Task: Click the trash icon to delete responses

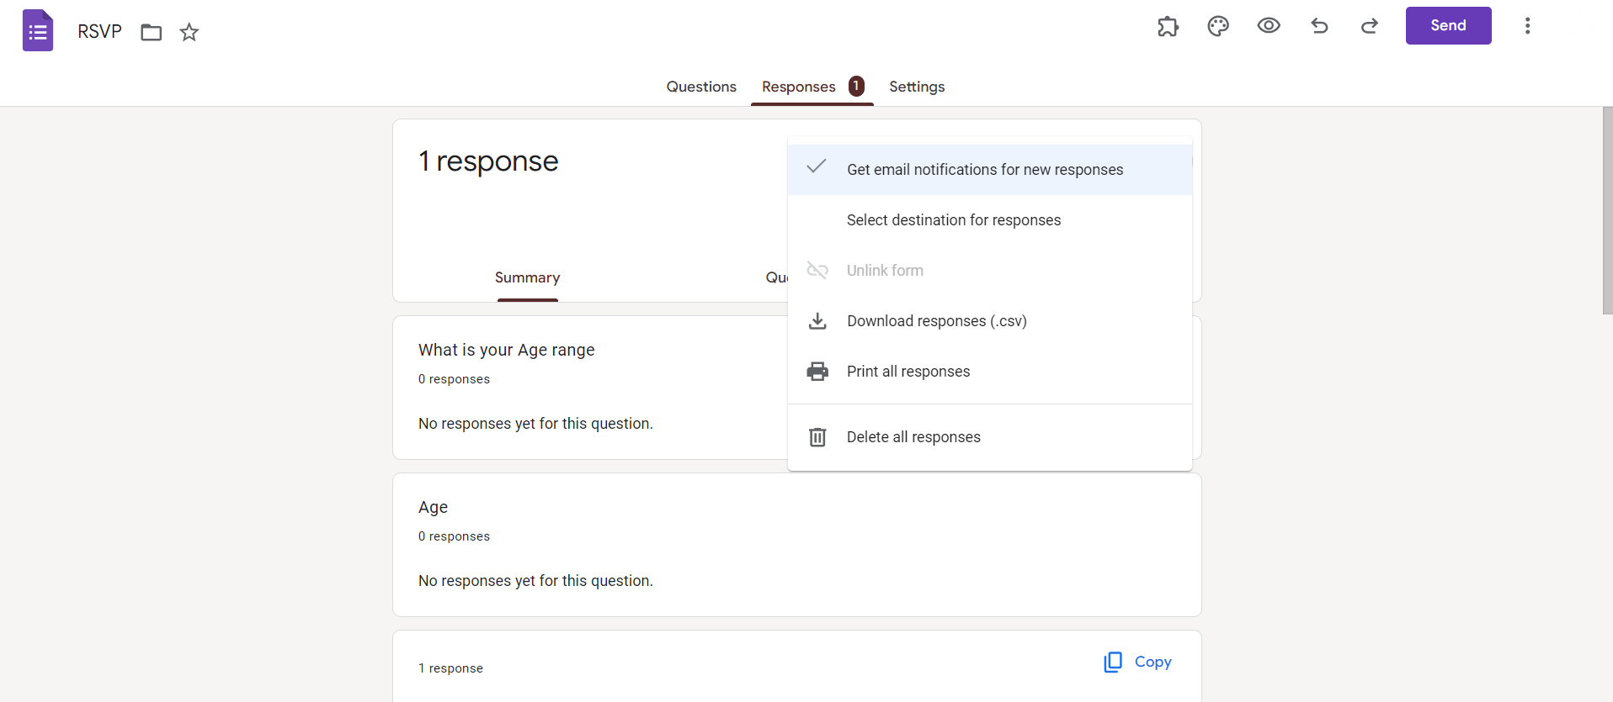Action: 817,437
